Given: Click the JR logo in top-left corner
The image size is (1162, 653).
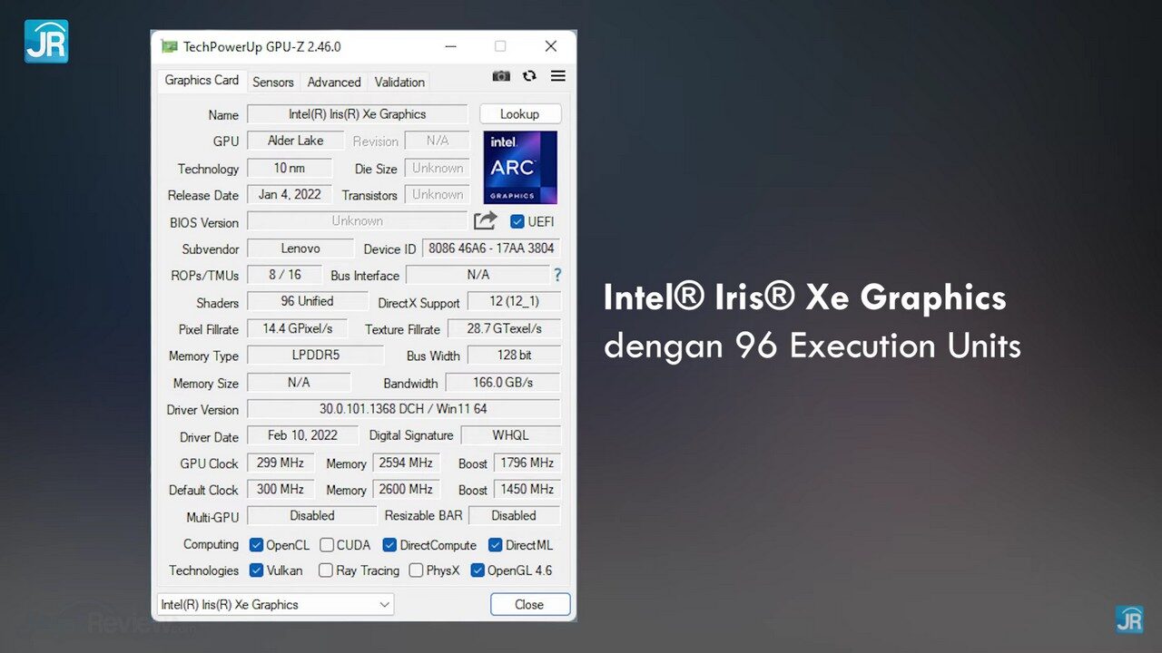Looking at the screenshot, I should coord(46,42).
